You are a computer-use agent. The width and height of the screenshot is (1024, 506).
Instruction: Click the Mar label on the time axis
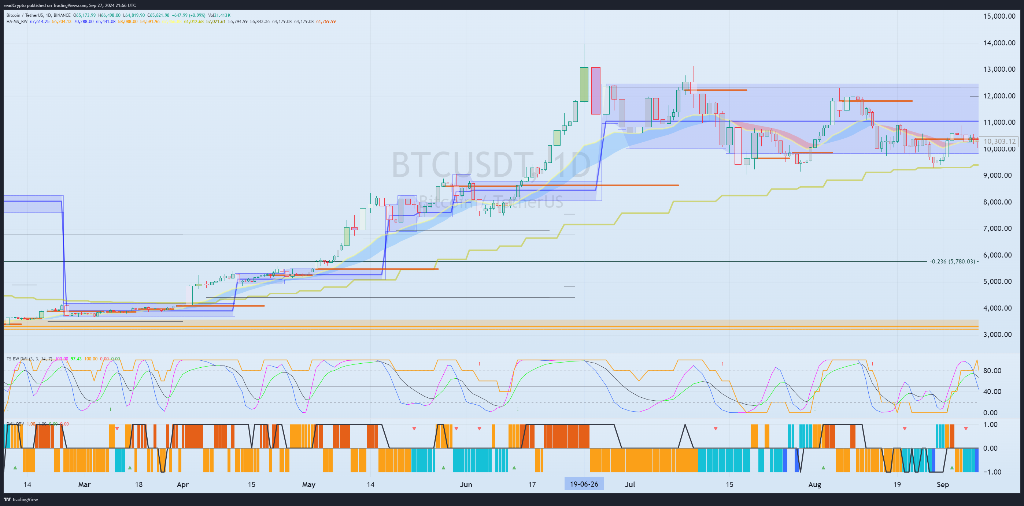tap(84, 484)
